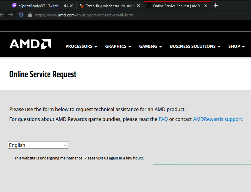View site security via the padlock icon
This screenshot has width=251, height=192.
[30, 15]
